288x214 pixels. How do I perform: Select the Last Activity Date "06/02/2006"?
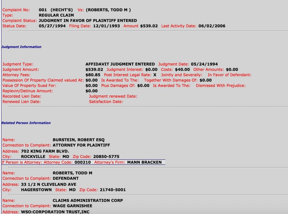pyautogui.click(x=212, y=26)
